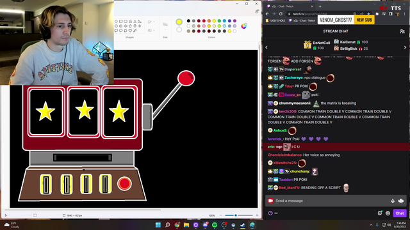Viewport: 410px width, 230px height.
Task: Select the triangle shape in Paint
Action: 135,21
